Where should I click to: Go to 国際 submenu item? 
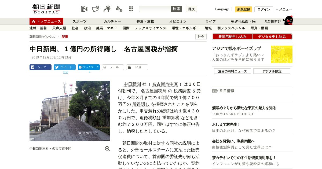(x=126, y=28)
